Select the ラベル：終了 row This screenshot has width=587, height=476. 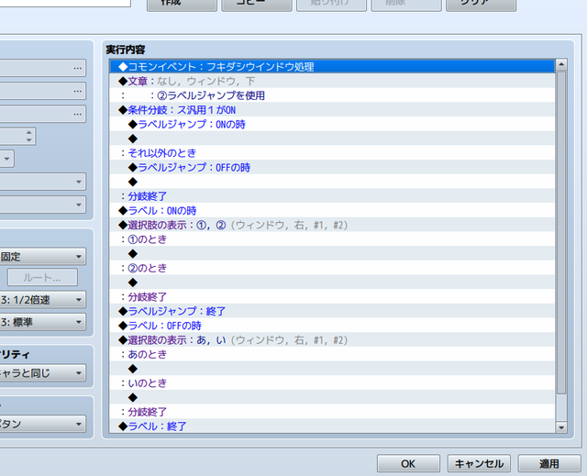(x=332, y=426)
